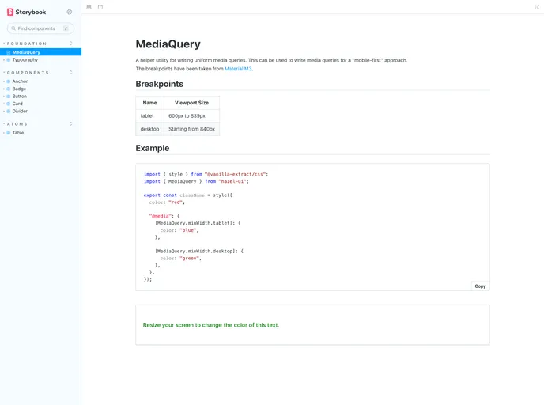Click the Badge component icon
544x405 pixels.
9,89
